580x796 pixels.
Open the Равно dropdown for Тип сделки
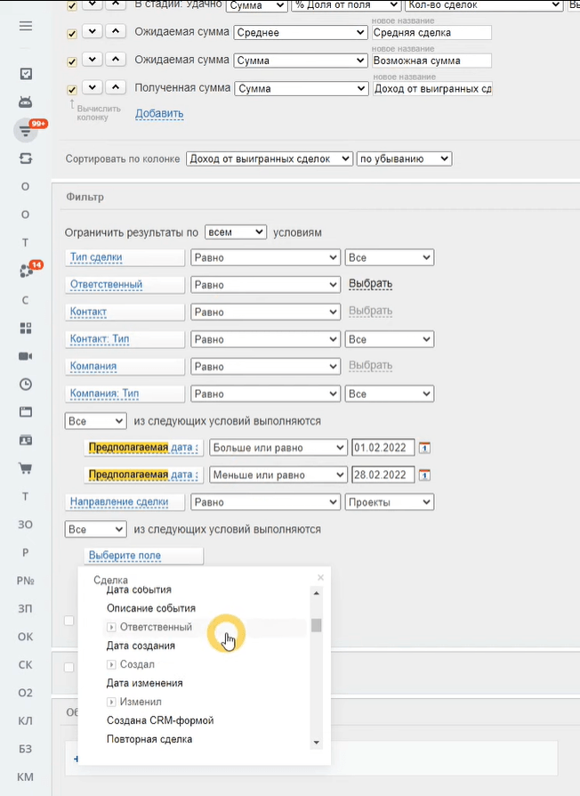point(265,257)
